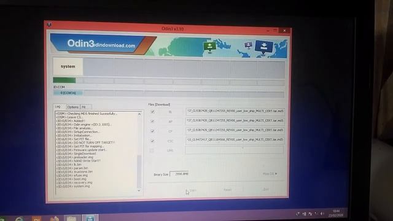Click the 'DO NOT TURN OFF TARGET!!' log line
The height and width of the screenshot is (221, 393).
tap(85, 142)
